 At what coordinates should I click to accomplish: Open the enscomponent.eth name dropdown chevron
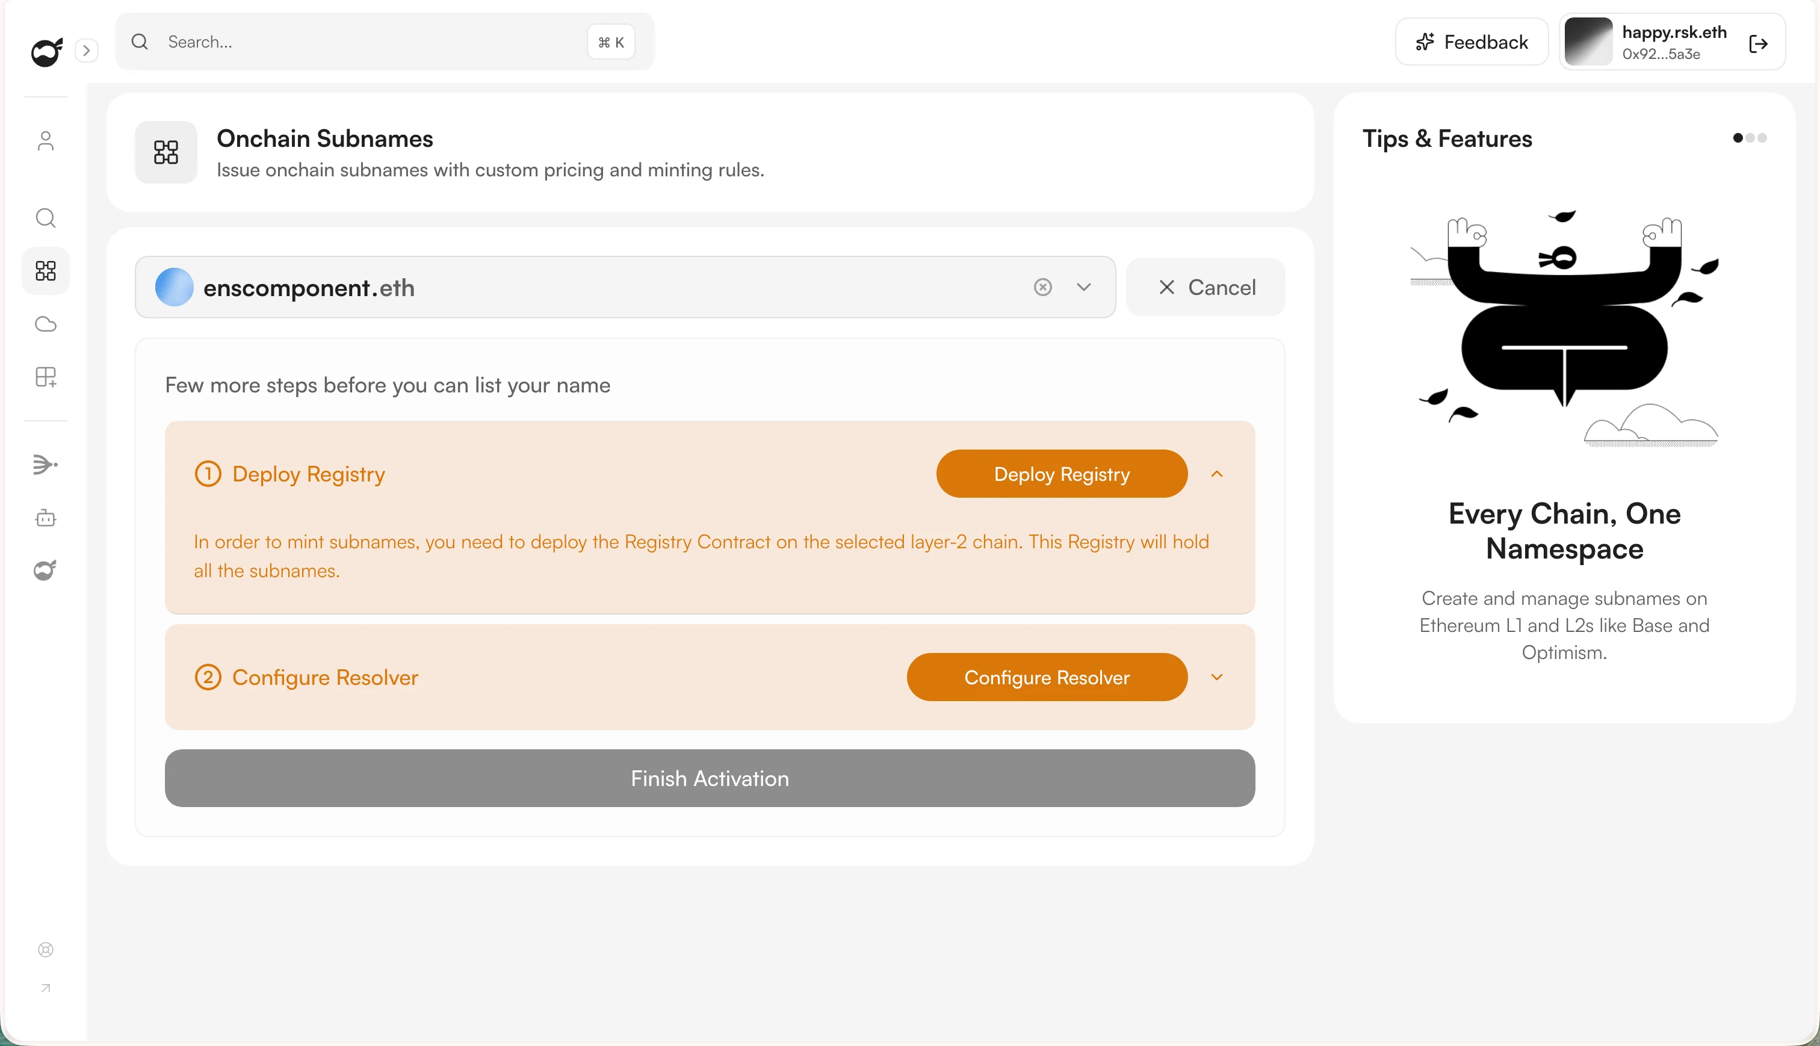[1084, 287]
